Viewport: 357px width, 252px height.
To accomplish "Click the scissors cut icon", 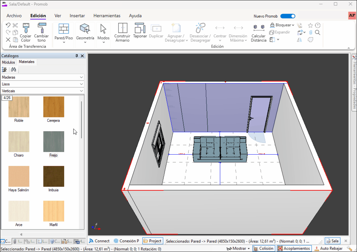I will click(x=15, y=25).
